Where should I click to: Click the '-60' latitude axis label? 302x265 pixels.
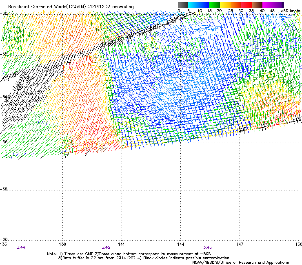coord(4,239)
